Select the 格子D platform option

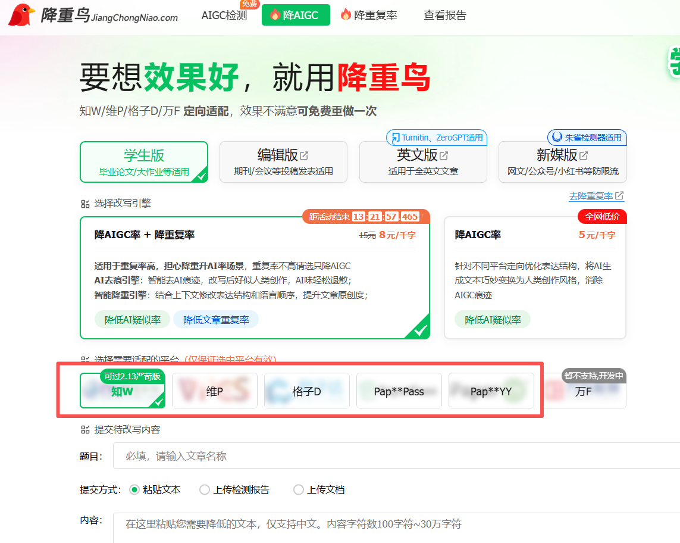pyautogui.click(x=307, y=391)
